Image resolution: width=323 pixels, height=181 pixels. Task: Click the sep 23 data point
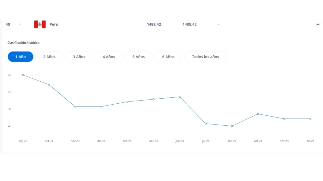23,75
